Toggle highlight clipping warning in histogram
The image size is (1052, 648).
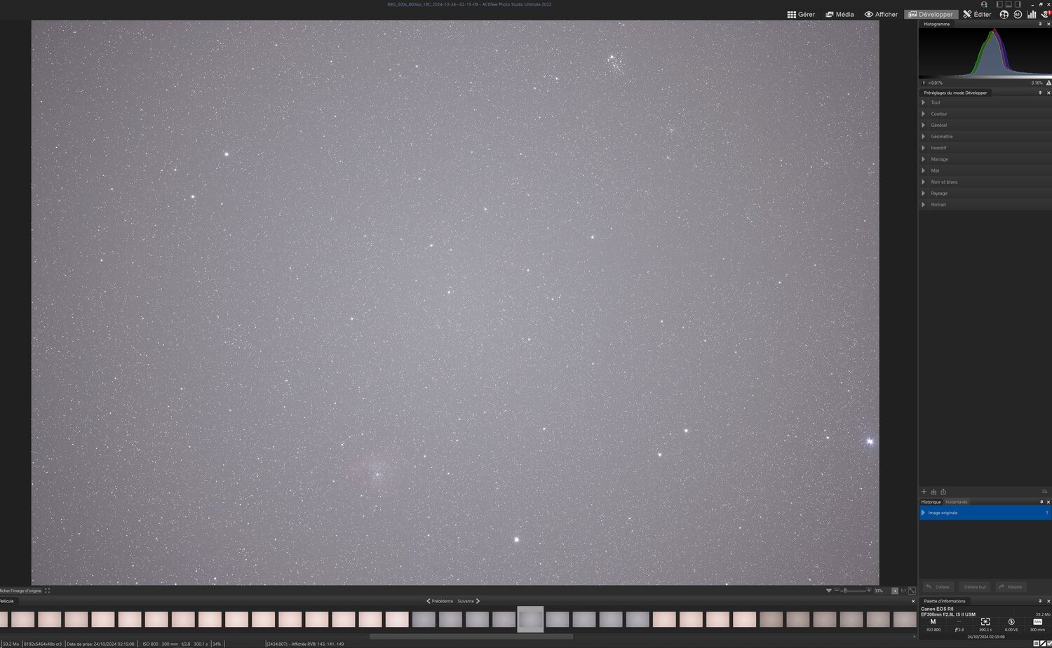tap(1048, 83)
